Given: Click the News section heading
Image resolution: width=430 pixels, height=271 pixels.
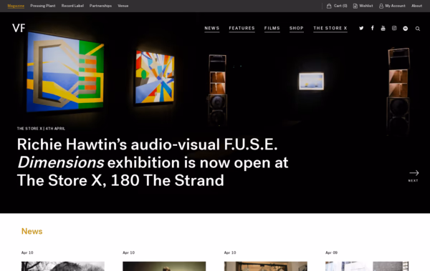Looking at the screenshot, I should pyautogui.click(x=32, y=231).
